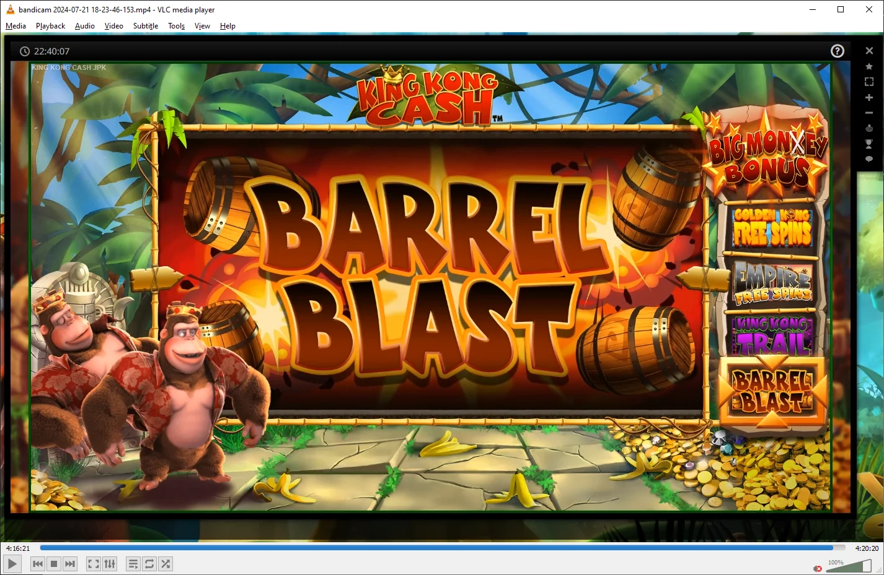Stop playback with the Stop button
884x575 pixels.
[x=54, y=564]
